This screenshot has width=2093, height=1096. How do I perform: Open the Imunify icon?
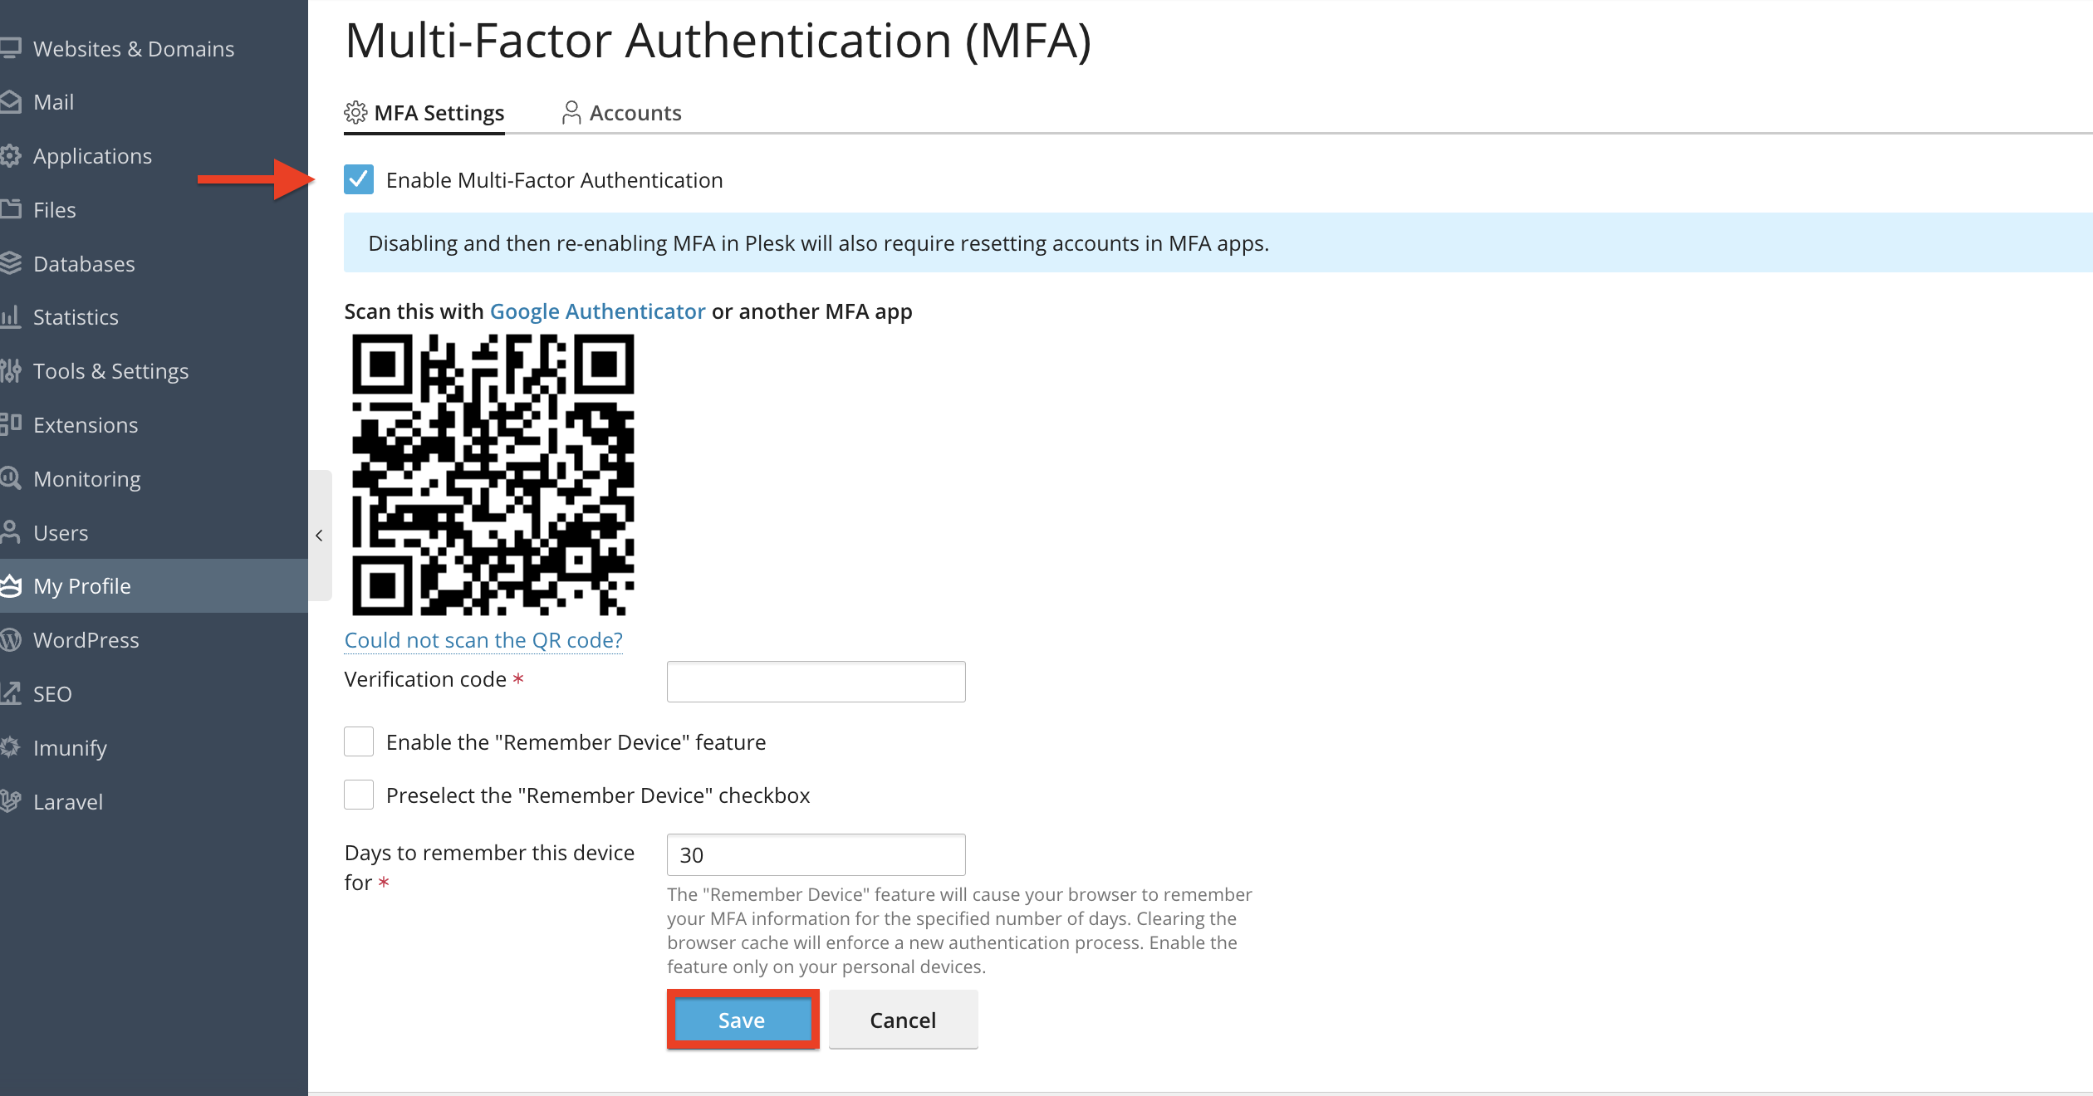coord(12,747)
